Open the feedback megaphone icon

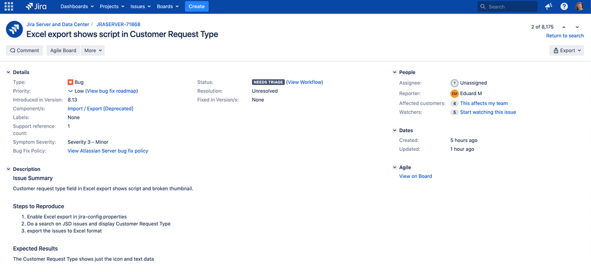pyautogui.click(x=549, y=7)
